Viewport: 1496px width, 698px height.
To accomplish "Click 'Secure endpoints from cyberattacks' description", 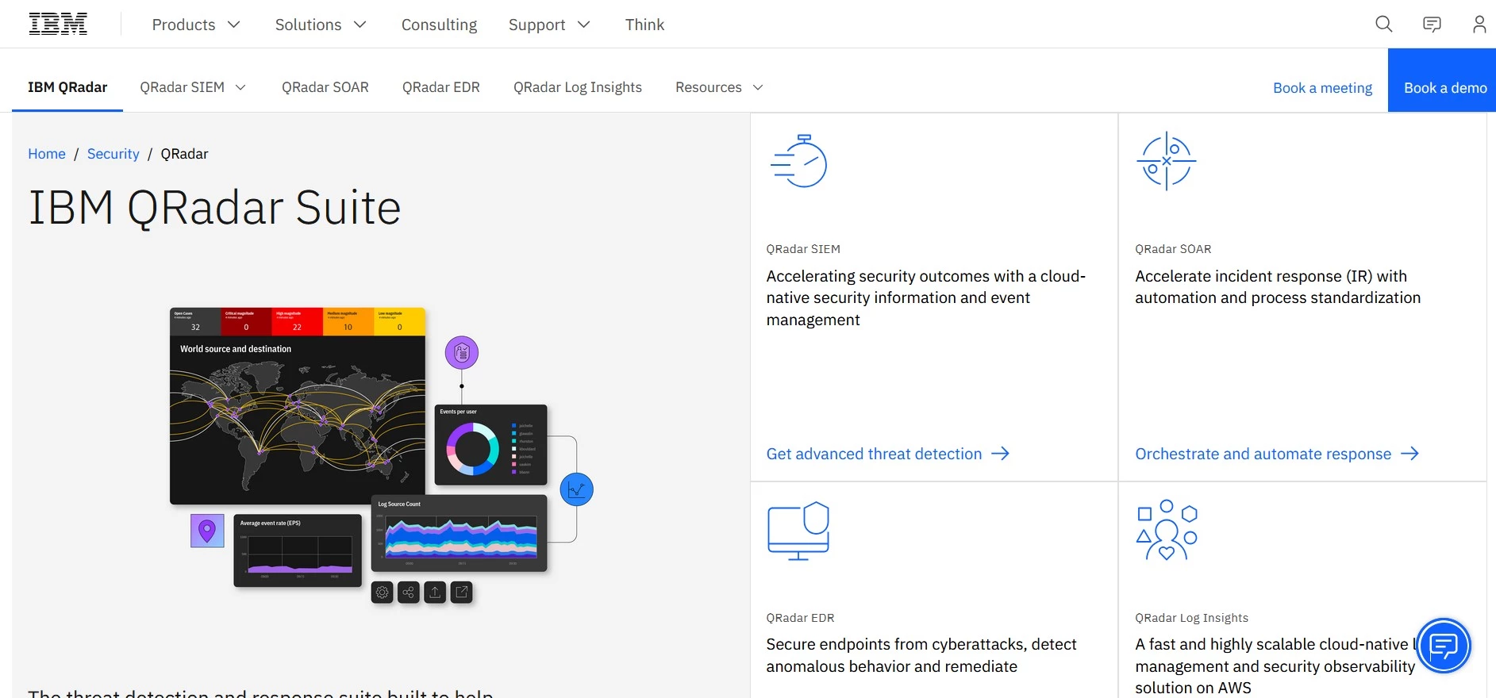I will 921,655.
